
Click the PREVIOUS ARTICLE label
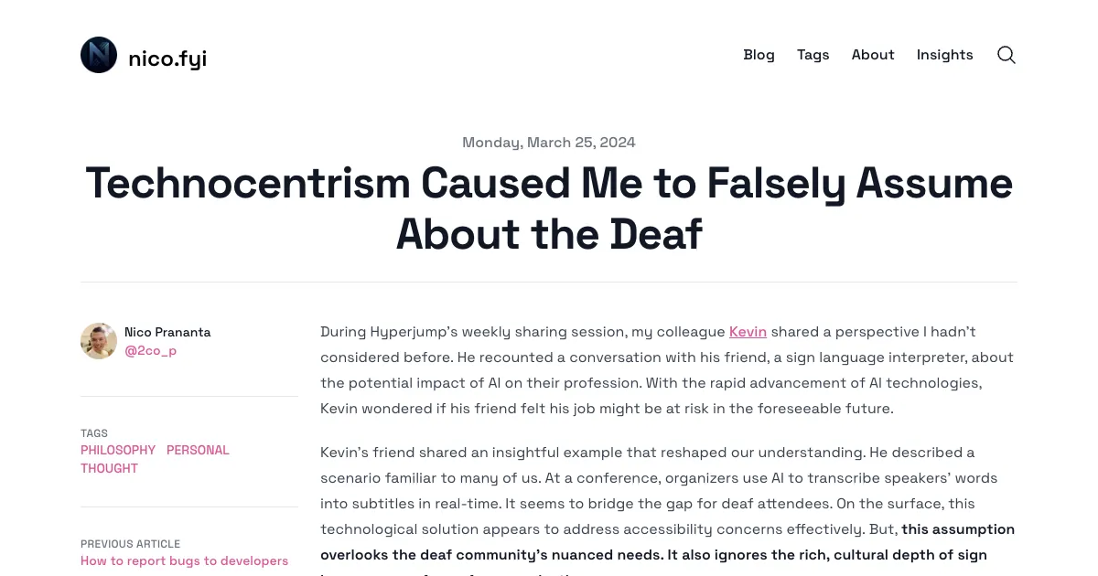(x=130, y=543)
